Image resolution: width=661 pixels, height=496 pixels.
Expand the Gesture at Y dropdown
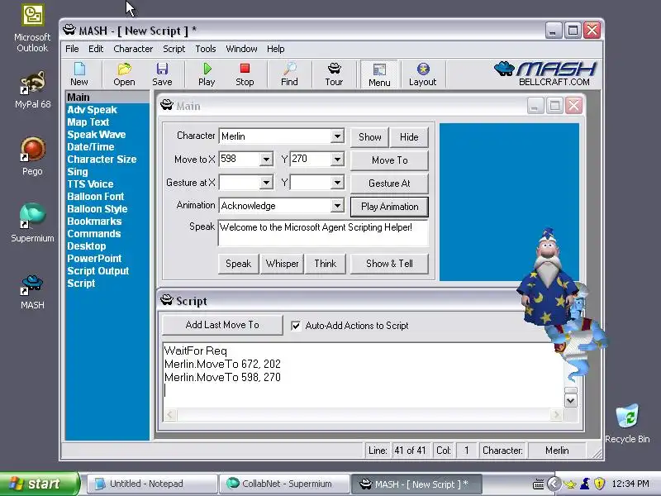point(337,183)
